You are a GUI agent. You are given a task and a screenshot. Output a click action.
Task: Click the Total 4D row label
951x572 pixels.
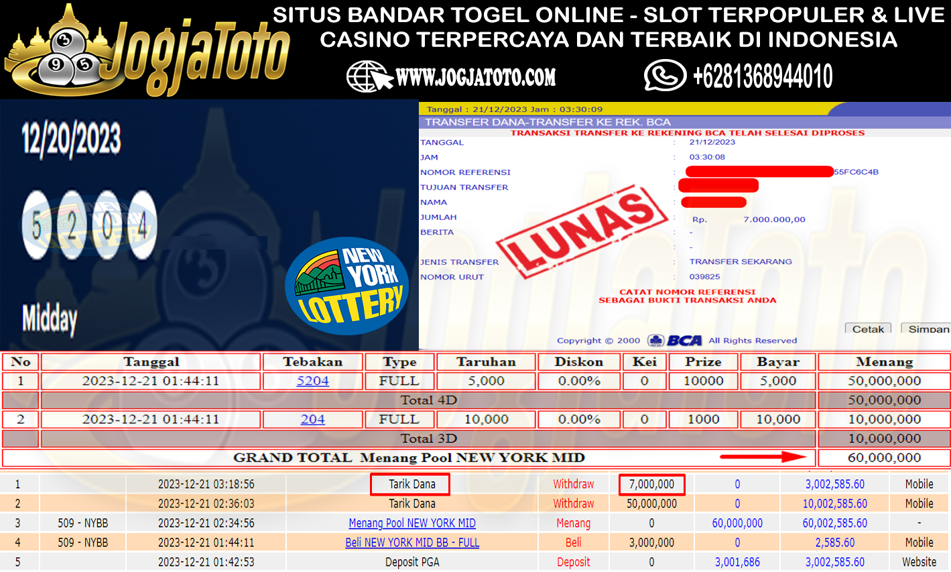pyautogui.click(x=428, y=400)
